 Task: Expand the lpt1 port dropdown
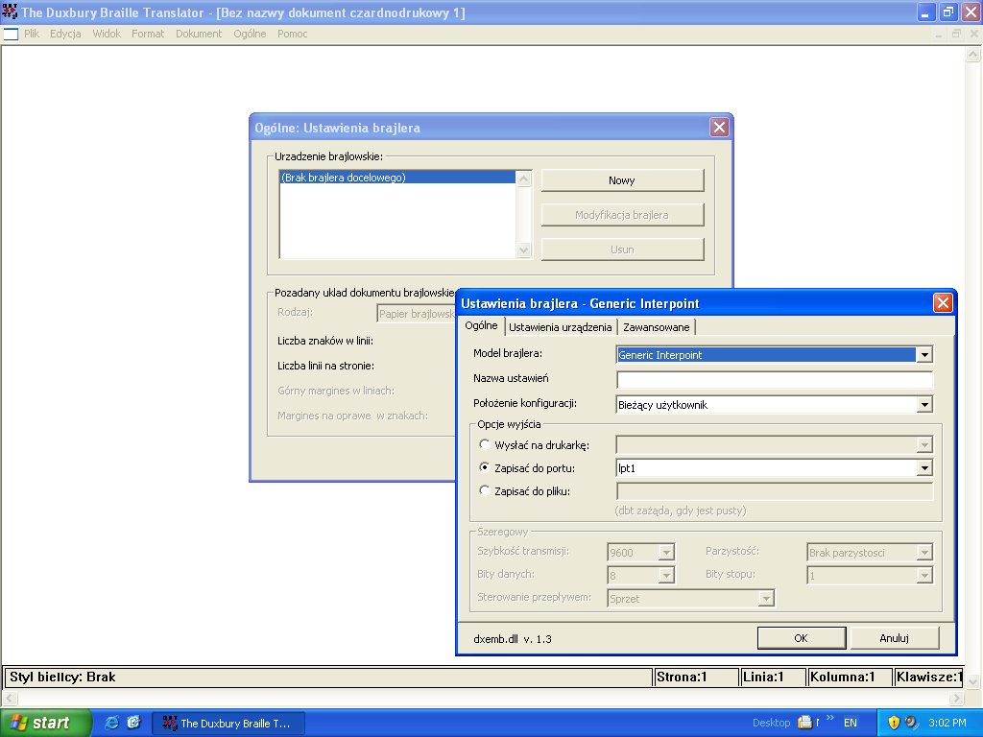[x=924, y=468]
